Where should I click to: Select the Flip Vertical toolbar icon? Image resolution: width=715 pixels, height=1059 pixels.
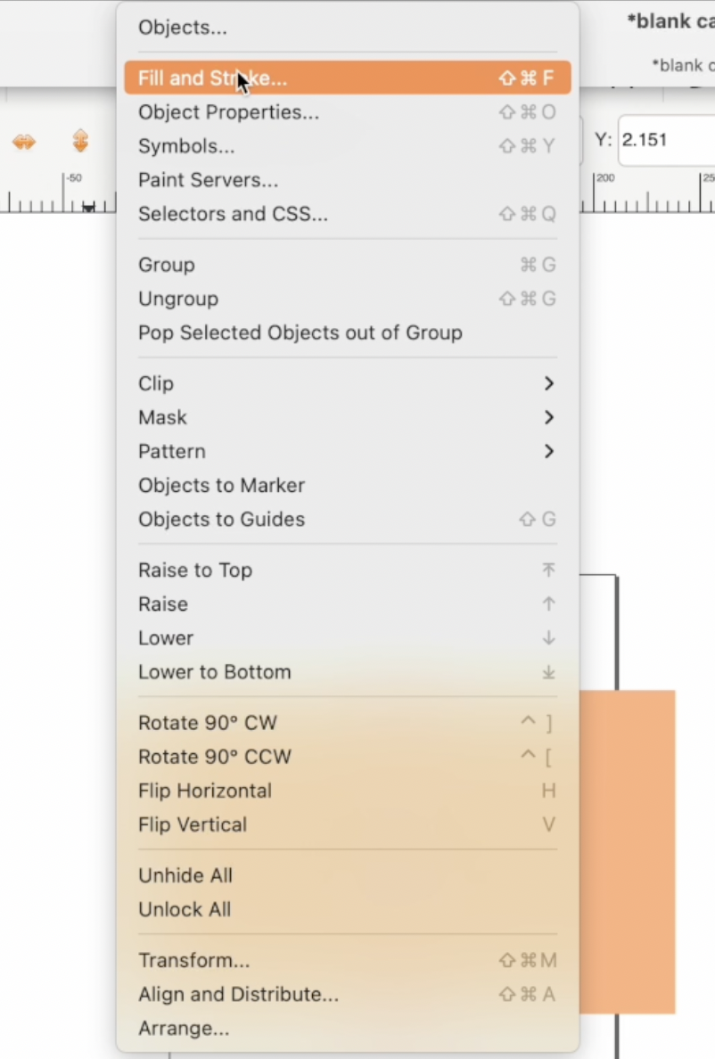pos(79,141)
